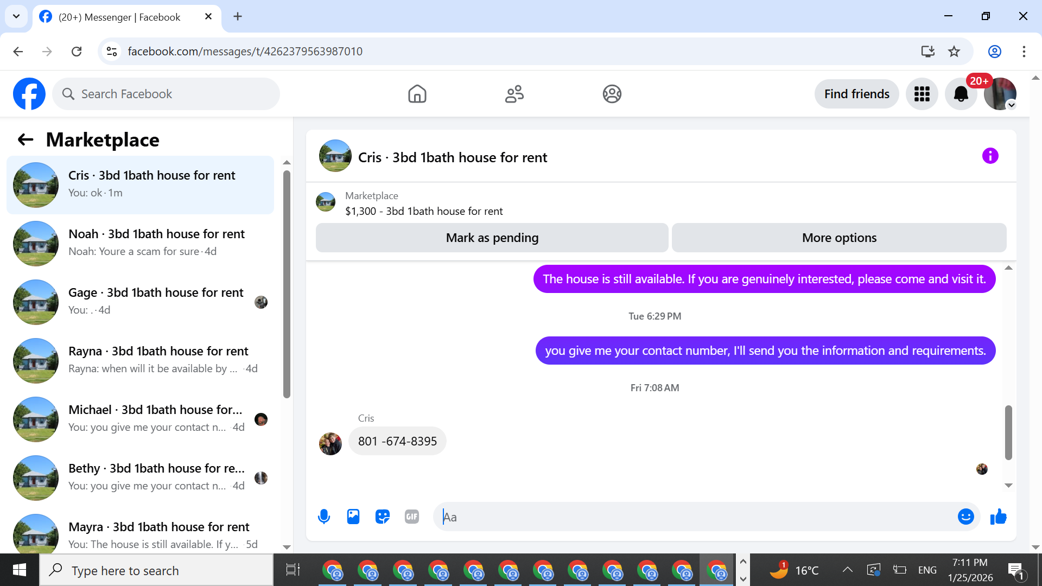Viewport: 1042px width, 586px height.
Task: Click the conversation header house thumbnail
Action: coord(335,156)
